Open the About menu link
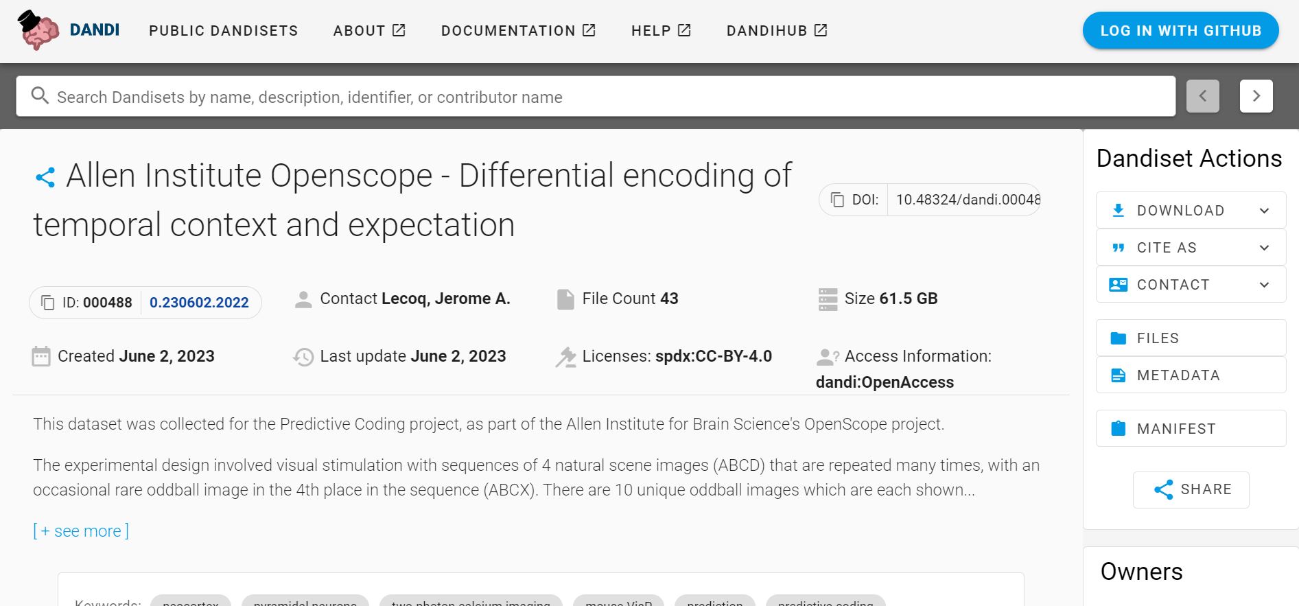 tap(369, 31)
